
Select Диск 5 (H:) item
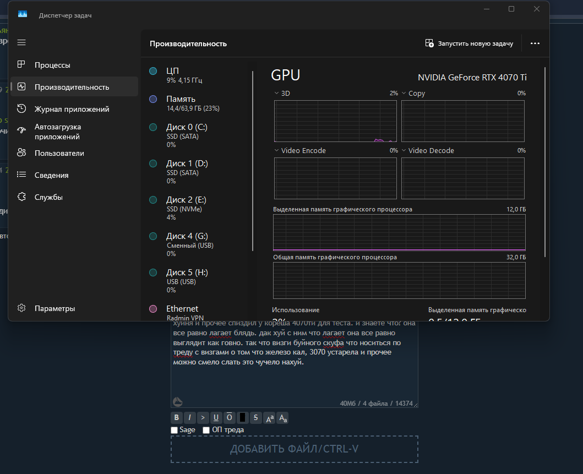click(198, 281)
